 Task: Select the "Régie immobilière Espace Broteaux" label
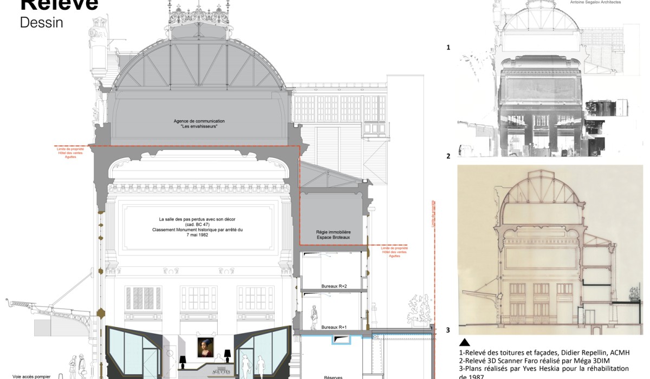(x=333, y=234)
